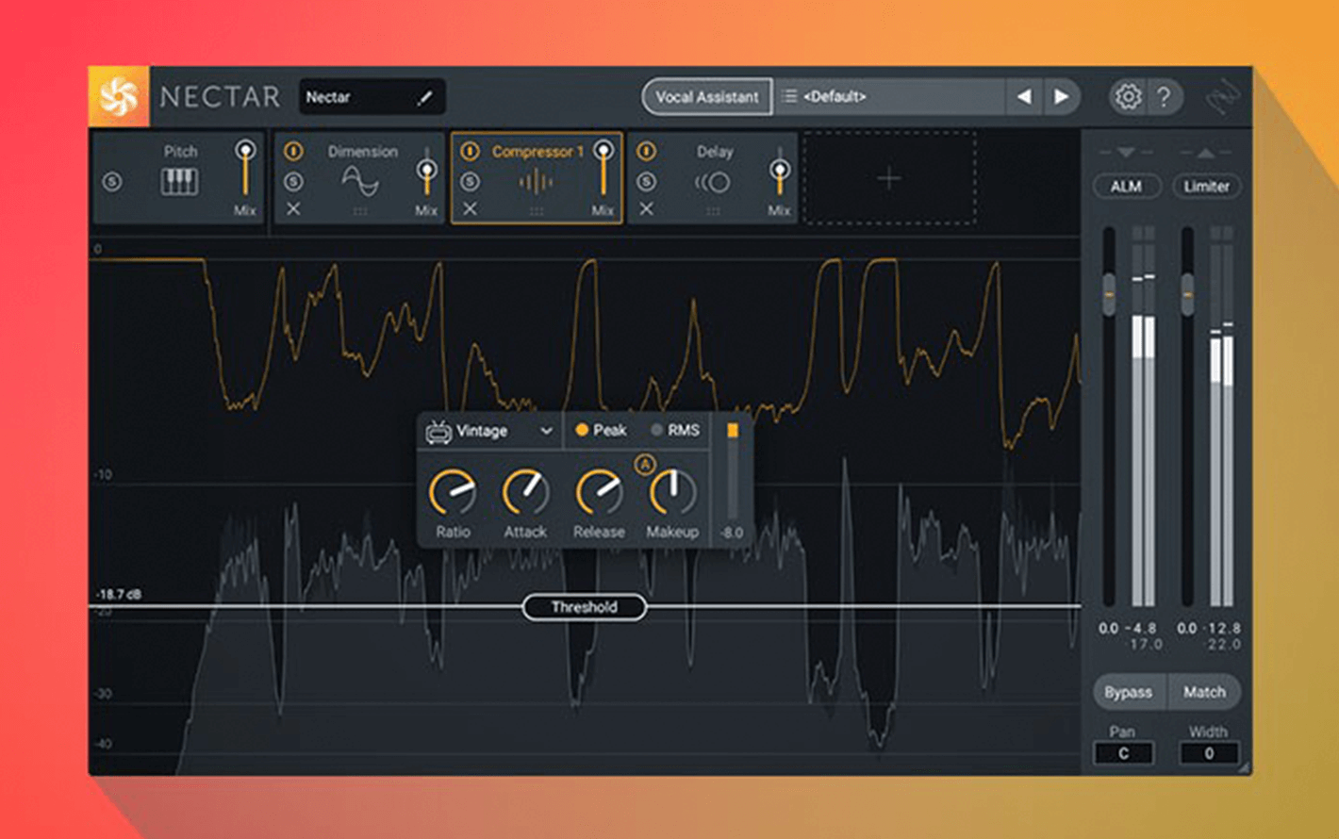Viewport: 1339px width, 839px height.
Task: Click the vintage TV icon in compressor panel
Action: click(438, 432)
